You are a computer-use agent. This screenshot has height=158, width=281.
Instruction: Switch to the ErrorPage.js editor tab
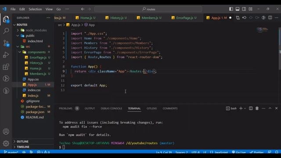click(184, 18)
